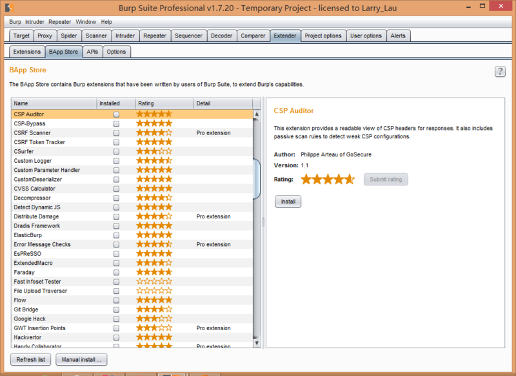Screen dimensions: 516x376
Task: Switch to the Scanner tab
Action: coord(96,36)
